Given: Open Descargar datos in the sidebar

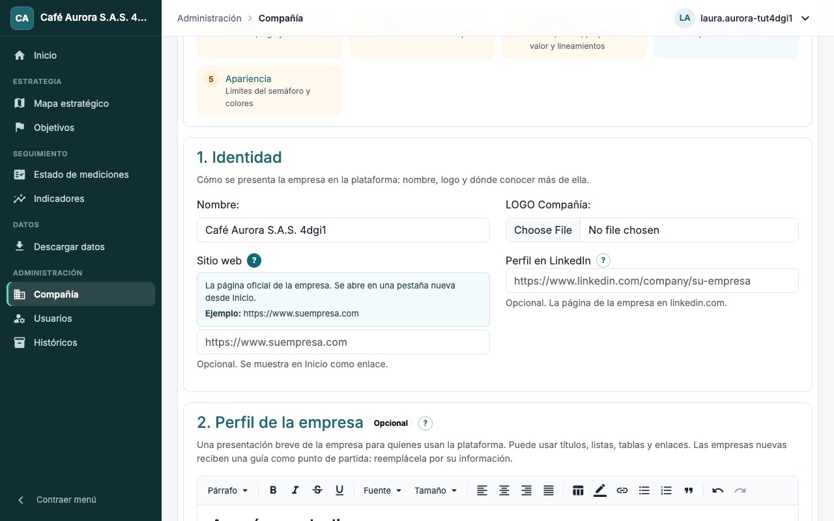Looking at the screenshot, I should [x=81, y=247].
